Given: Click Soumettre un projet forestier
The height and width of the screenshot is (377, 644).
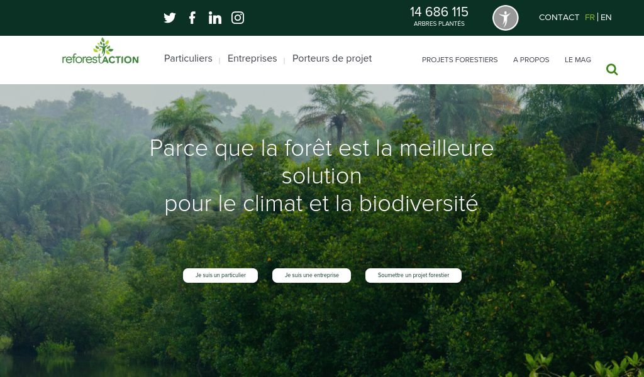Looking at the screenshot, I should (x=414, y=275).
